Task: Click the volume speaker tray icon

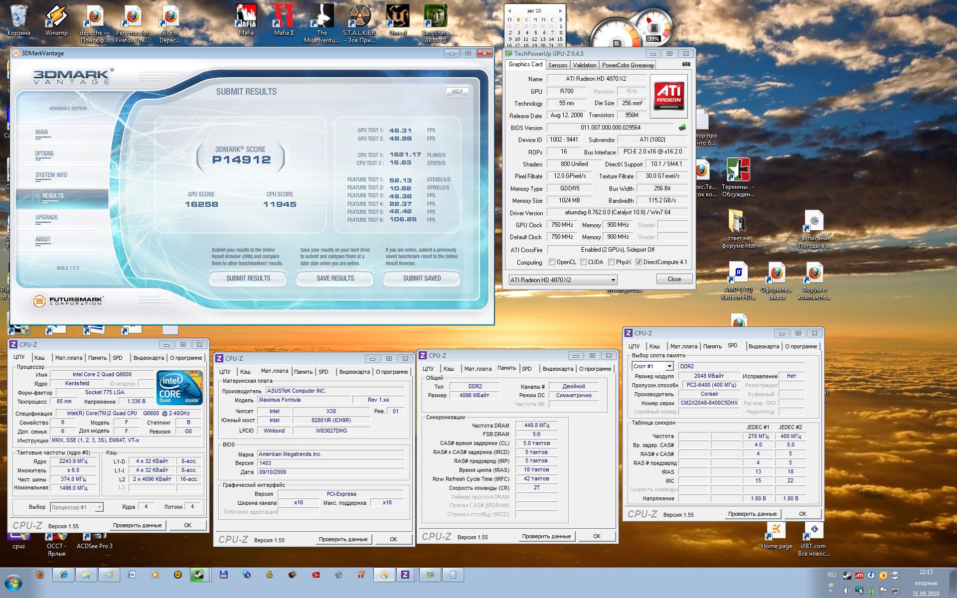Action: pos(847,591)
